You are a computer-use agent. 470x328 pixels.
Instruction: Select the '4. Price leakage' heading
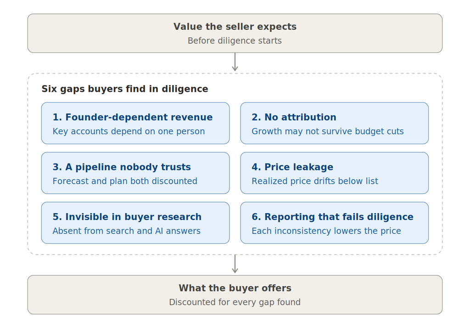coord(292,167)
